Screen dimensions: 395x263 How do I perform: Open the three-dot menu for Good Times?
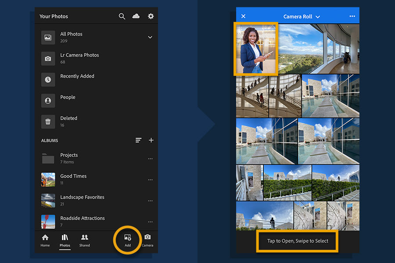tap(151, 180)
